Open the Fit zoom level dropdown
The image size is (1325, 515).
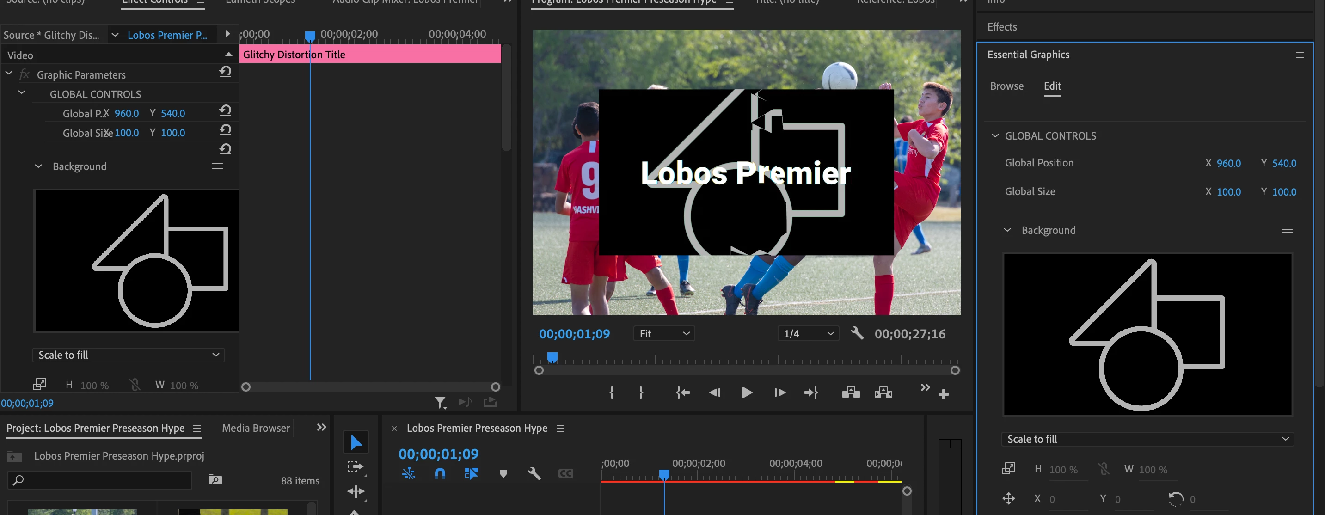[x=664, y=334]
